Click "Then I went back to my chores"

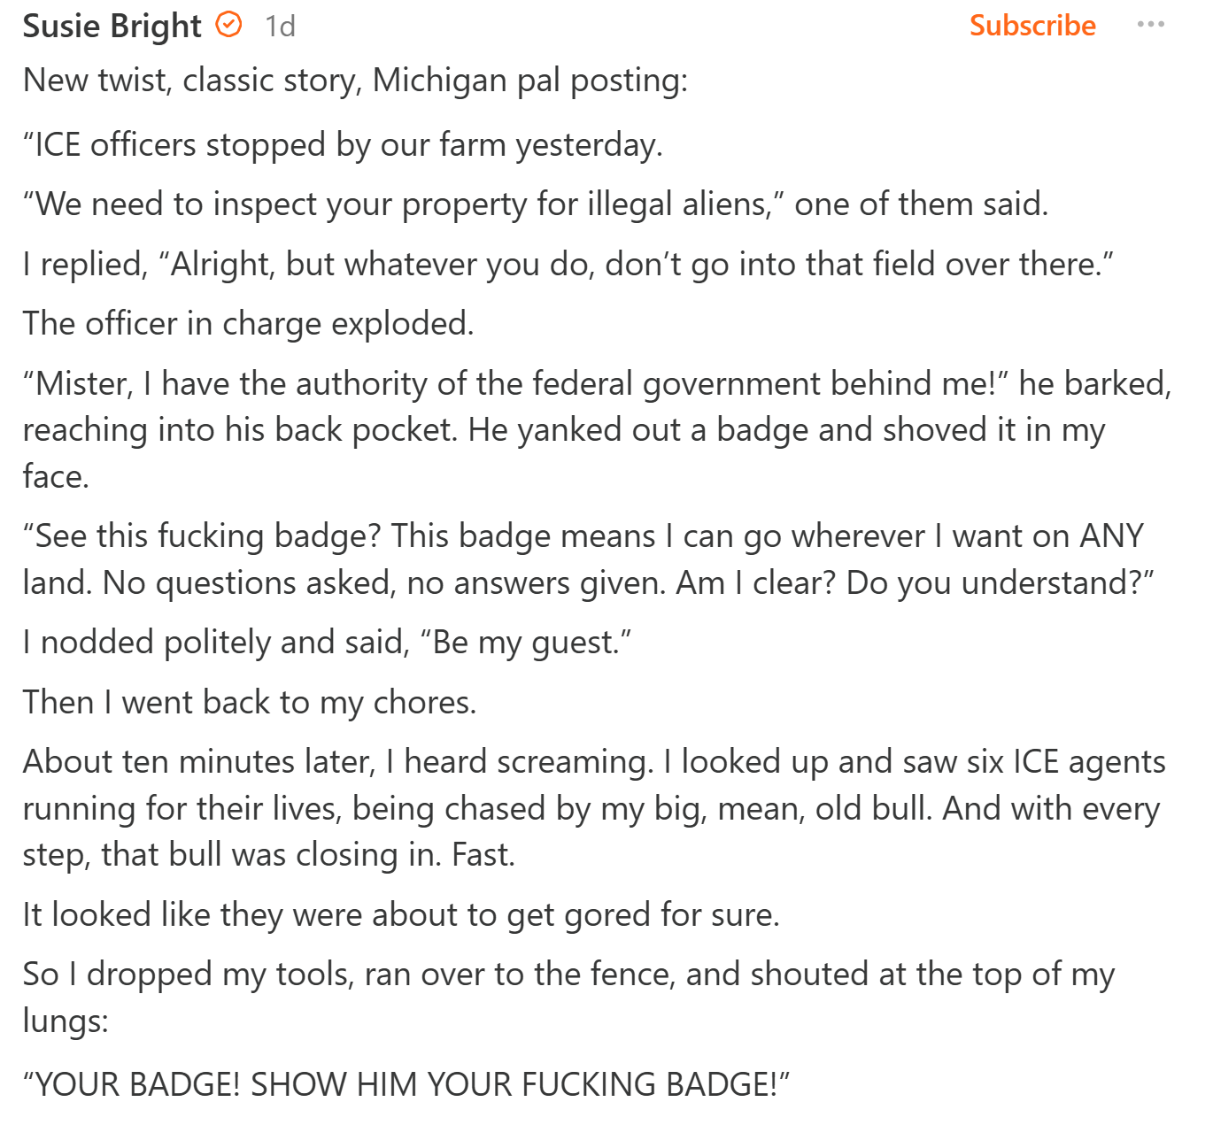pos(250,703)
